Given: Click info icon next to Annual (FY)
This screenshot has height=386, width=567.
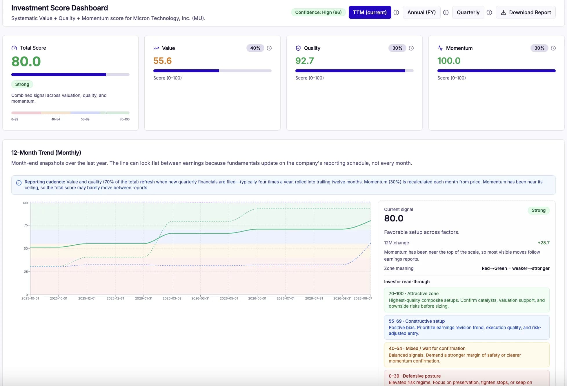Looking at the screenshot, I should (446, 12).
